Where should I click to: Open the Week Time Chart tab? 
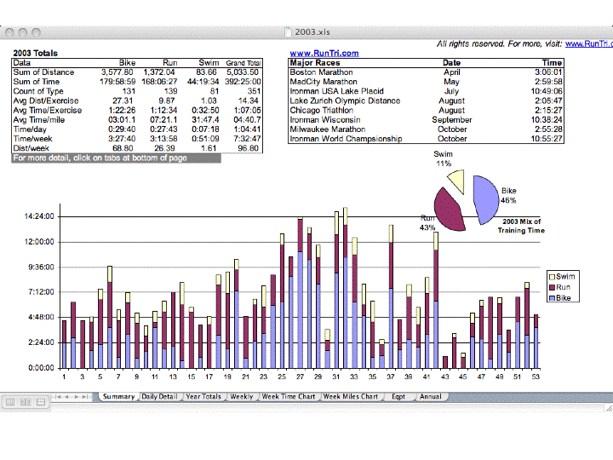pyautogui.click(x=288, y=397)
